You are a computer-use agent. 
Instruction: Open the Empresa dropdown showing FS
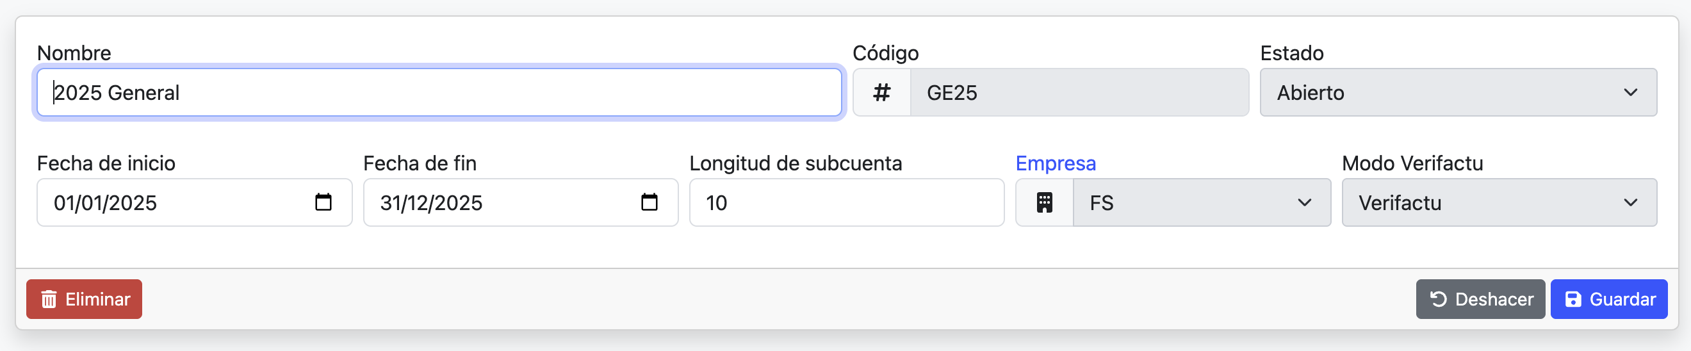click(1200, 203)
